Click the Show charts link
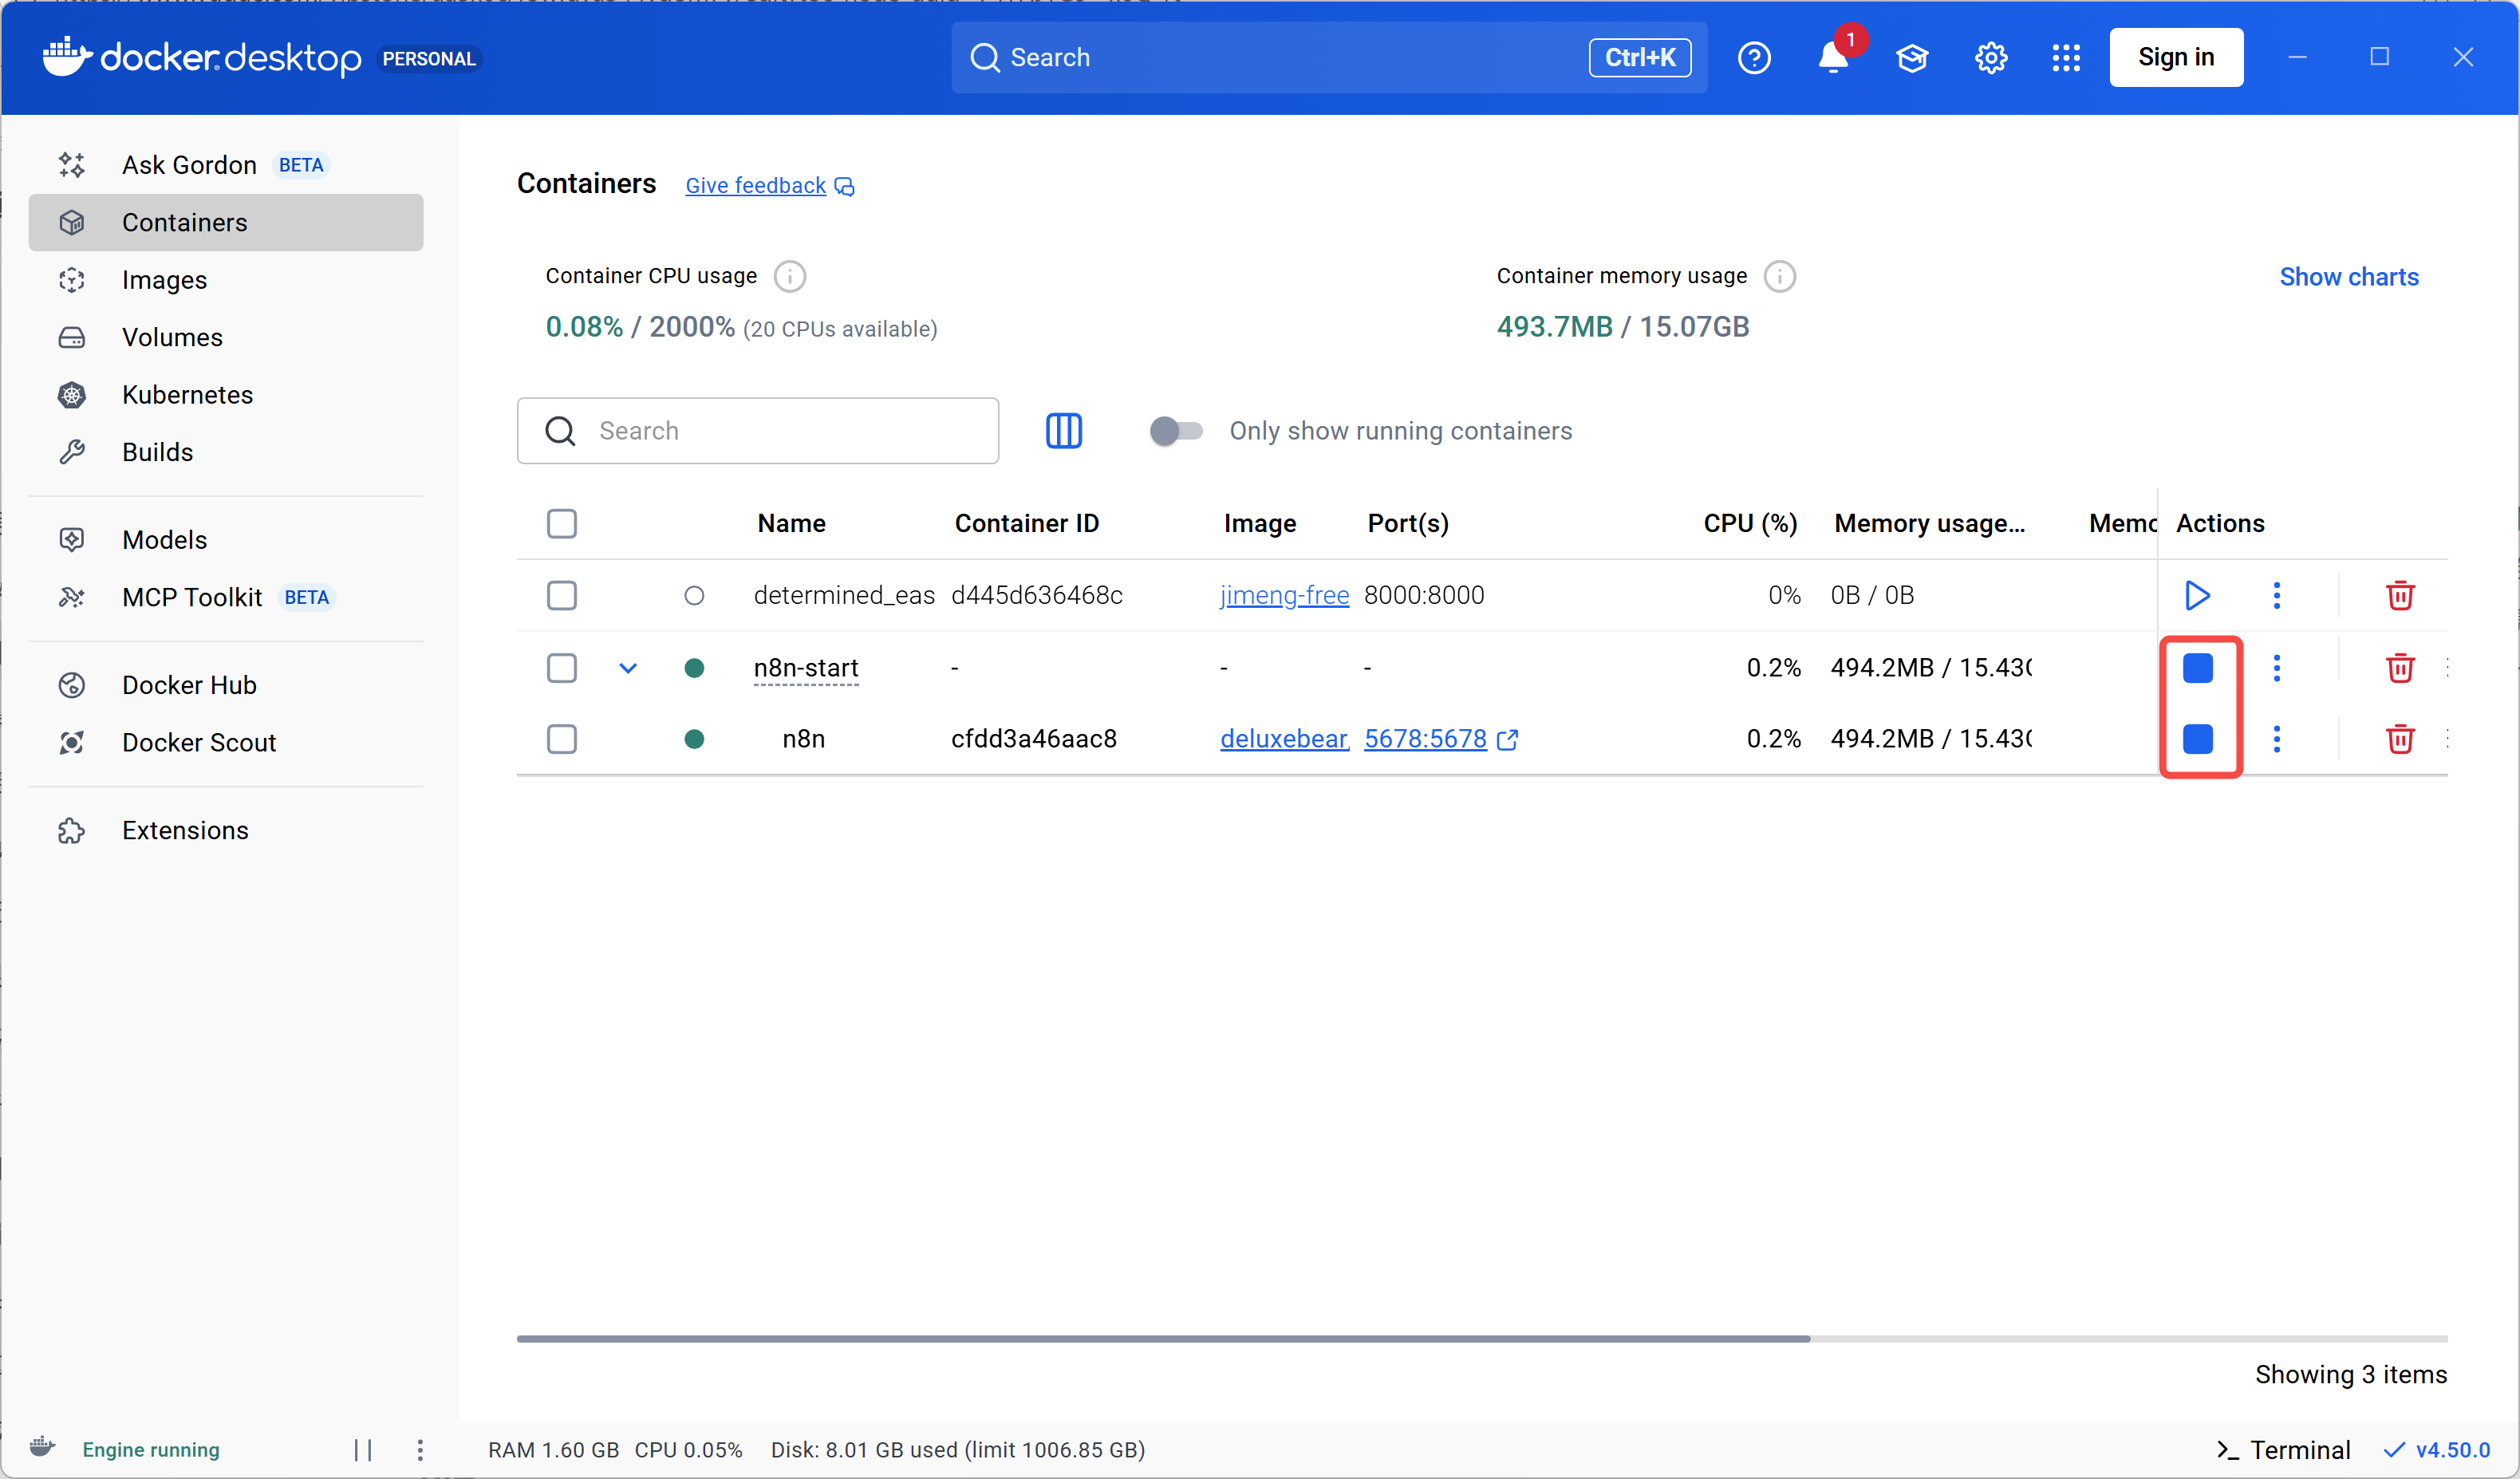Screen dimensions: 2520x1479 tap(2348, 277)
